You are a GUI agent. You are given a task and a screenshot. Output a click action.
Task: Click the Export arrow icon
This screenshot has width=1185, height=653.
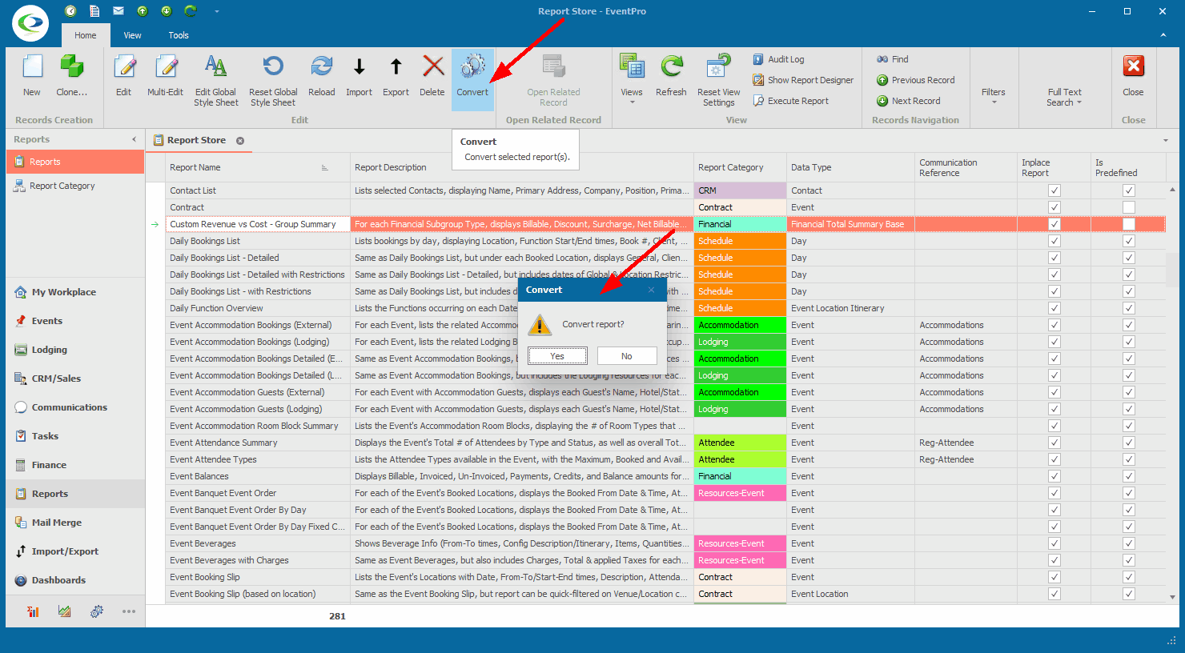pyautogui.click(x=396, y=67)
